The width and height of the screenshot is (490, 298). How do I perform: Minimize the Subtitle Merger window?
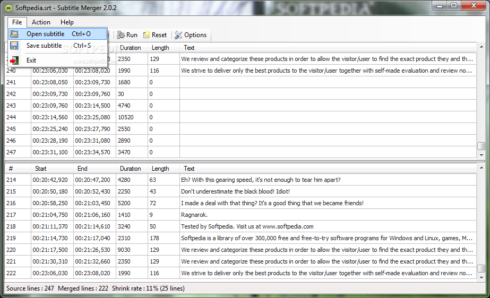click(x=440, y=6)
